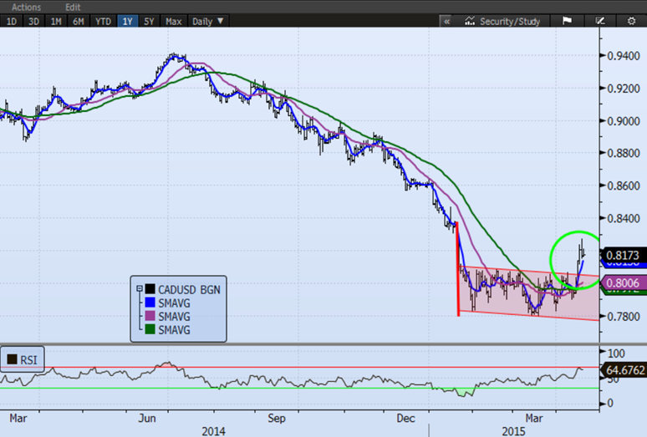Click the green SMAVG color swatch
This screenshot has width=647, height=437.
150,328
